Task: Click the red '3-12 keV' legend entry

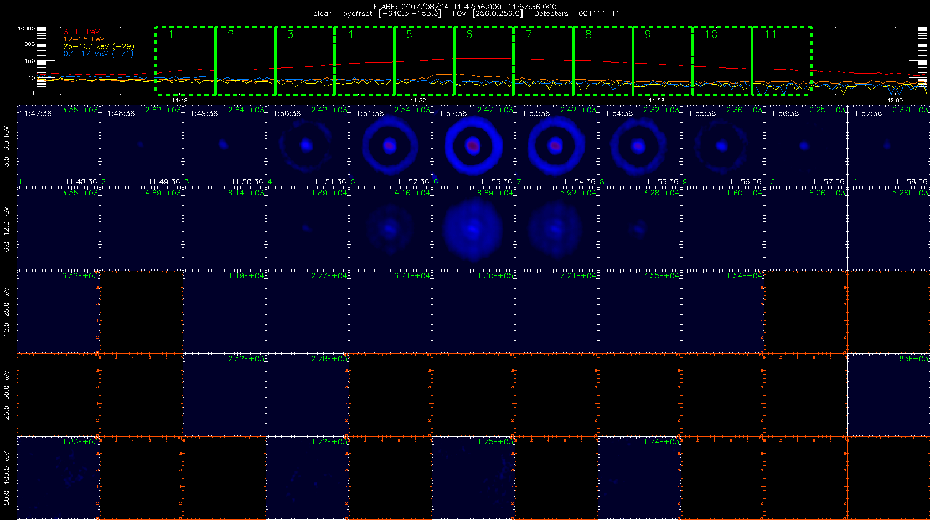Action: point(81,32)
